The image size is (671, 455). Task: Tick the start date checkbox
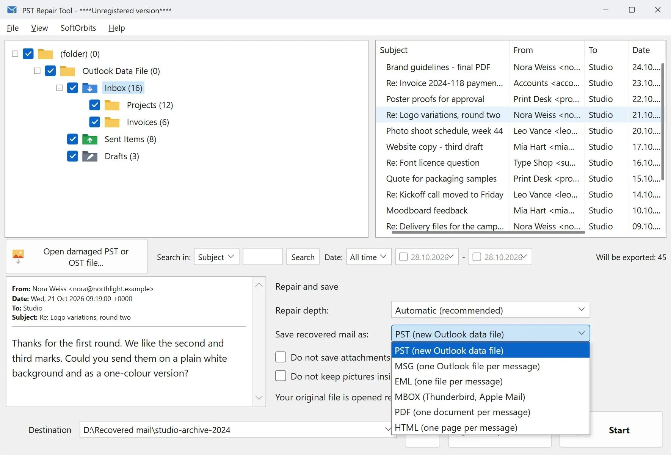pos(404,257)
